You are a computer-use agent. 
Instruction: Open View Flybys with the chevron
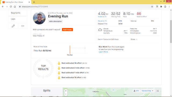[x=38, y=36]
